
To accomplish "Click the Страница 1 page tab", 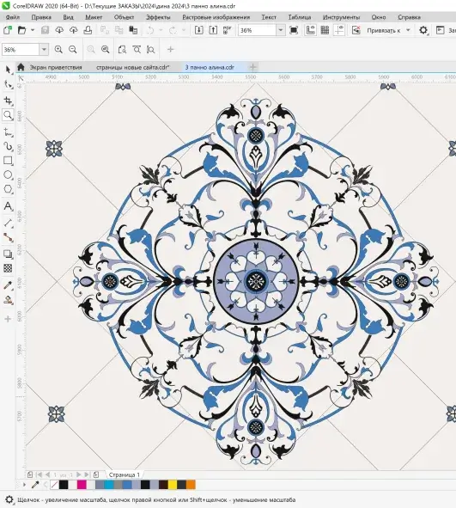I will (125, 475).
